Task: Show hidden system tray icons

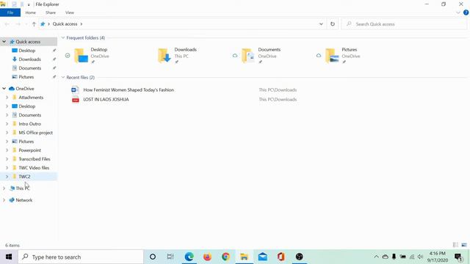Action: pos(376,257)
